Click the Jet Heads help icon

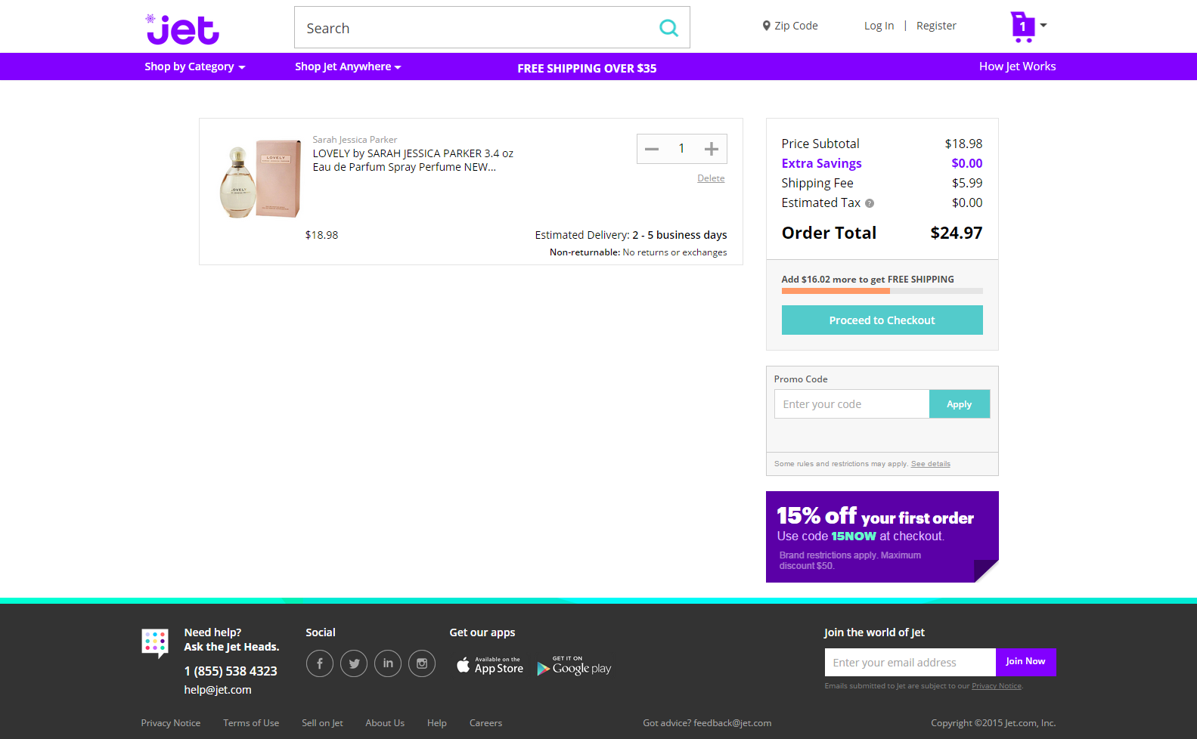tap(155, 643)
